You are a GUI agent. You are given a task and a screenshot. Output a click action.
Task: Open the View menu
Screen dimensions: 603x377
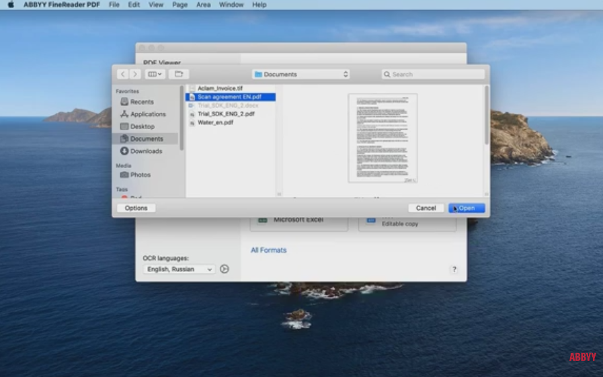click(x=156, y=5)
